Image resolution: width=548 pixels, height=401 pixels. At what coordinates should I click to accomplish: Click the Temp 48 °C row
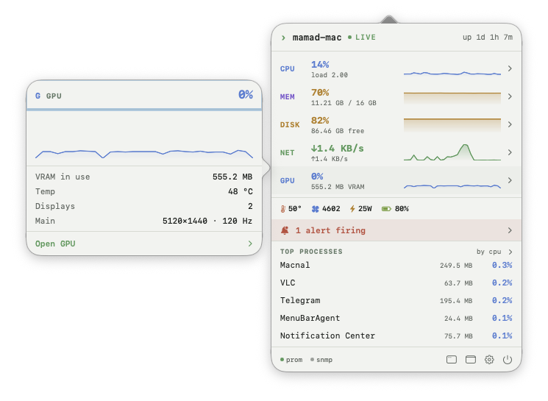[144, 191]
